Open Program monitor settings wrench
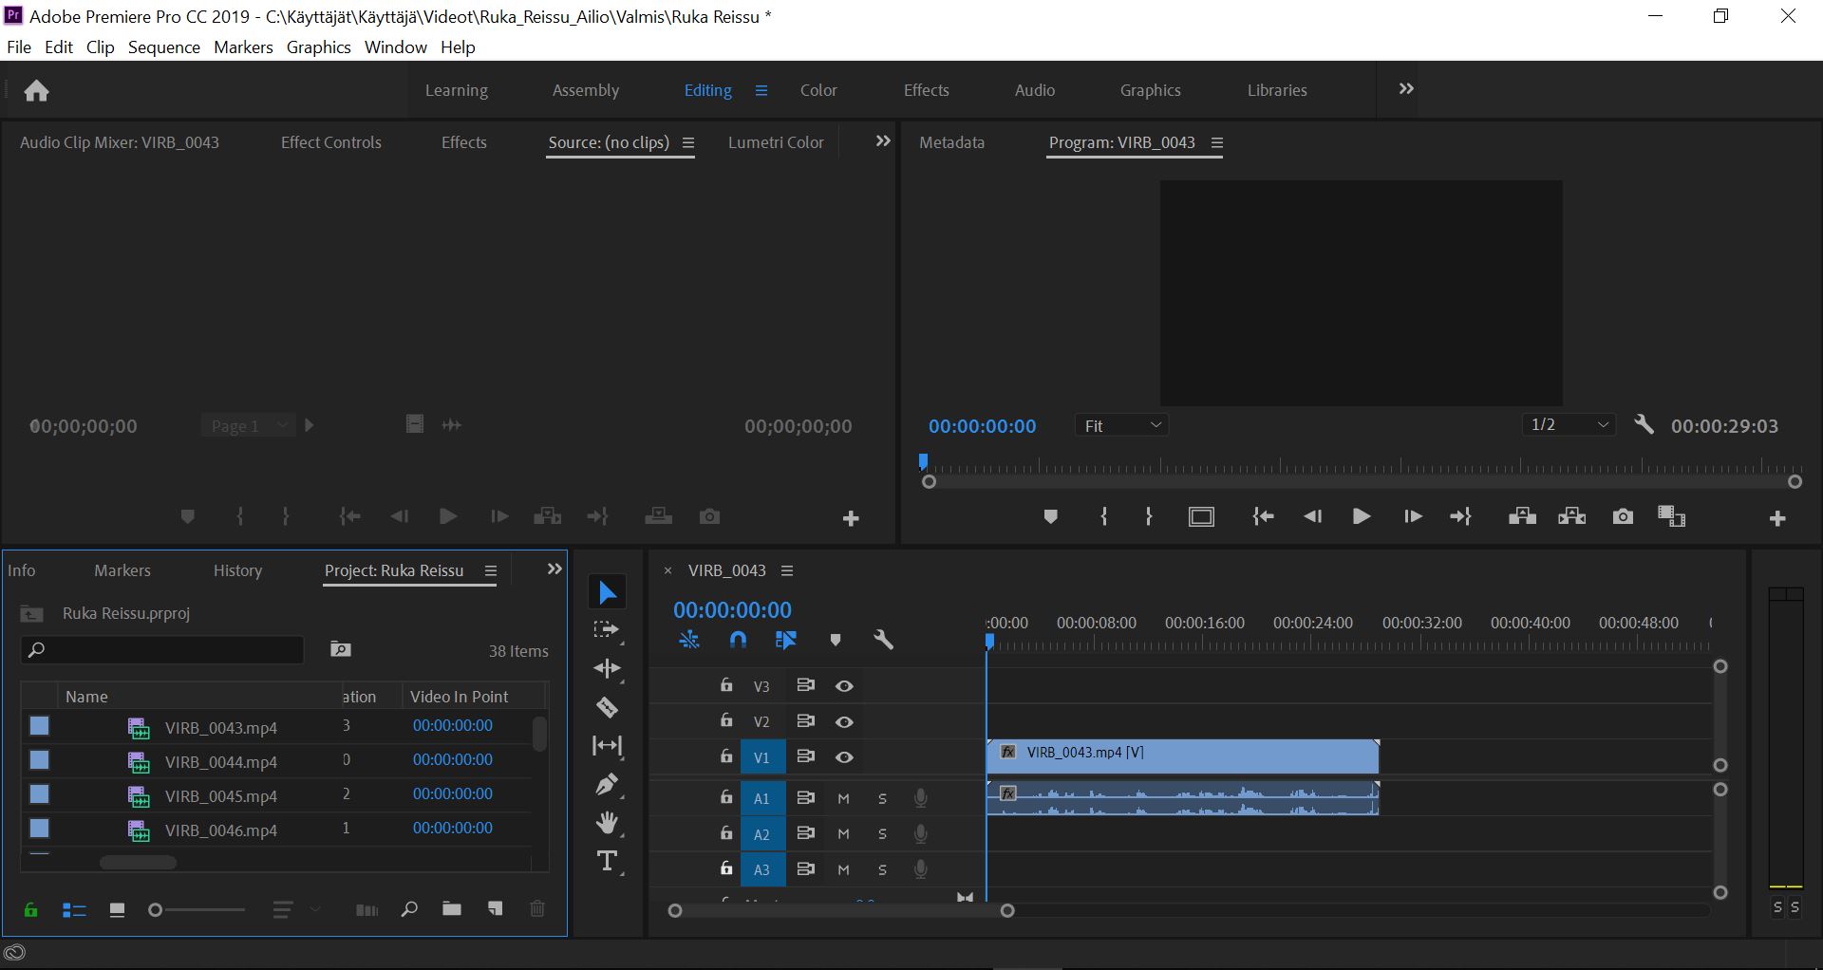1823x970 pixels. tap(1644, 425)
